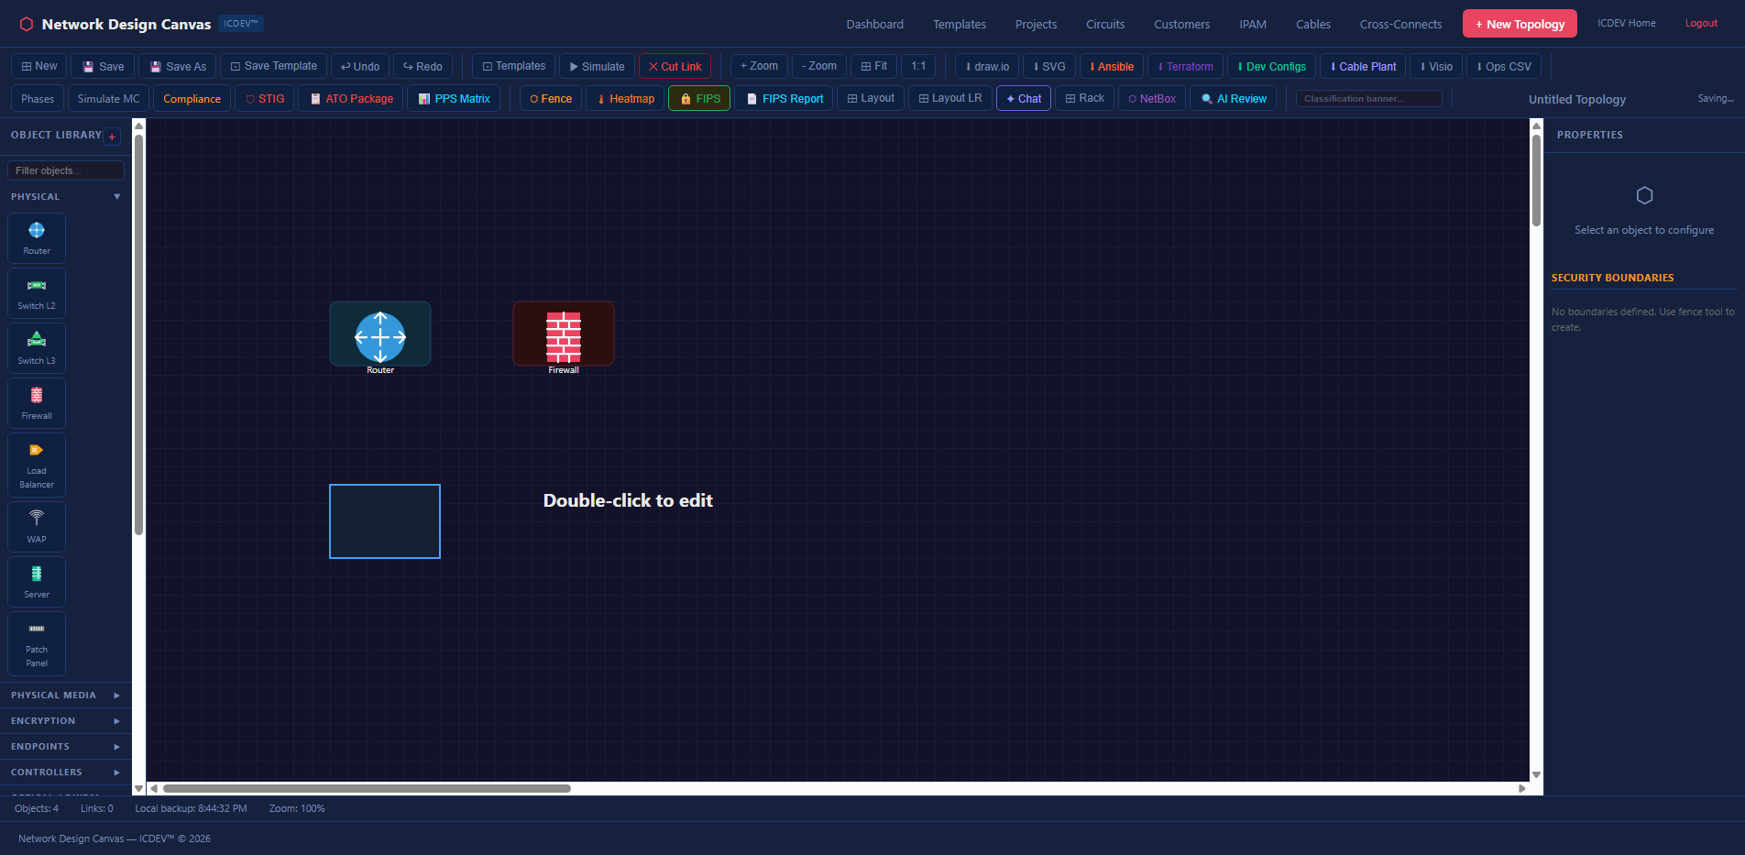Screen dimensions: 1745x855
Task: Open the IPAM page
Action: tap(1253, 25)
